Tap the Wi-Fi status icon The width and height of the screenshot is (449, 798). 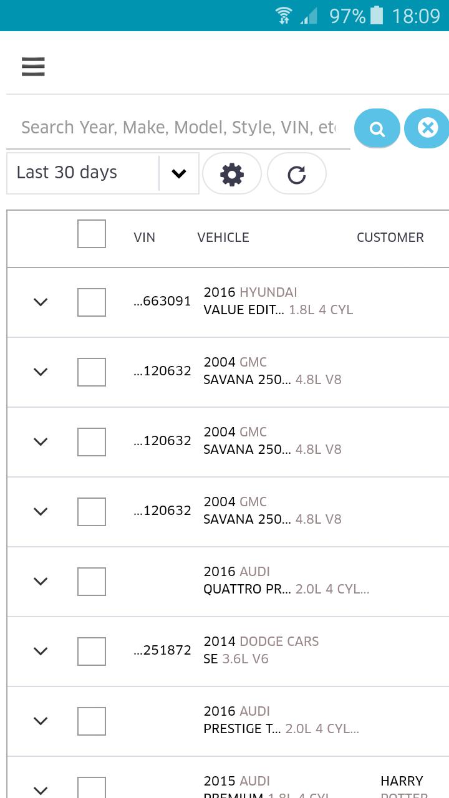click(x=284, y=16)
